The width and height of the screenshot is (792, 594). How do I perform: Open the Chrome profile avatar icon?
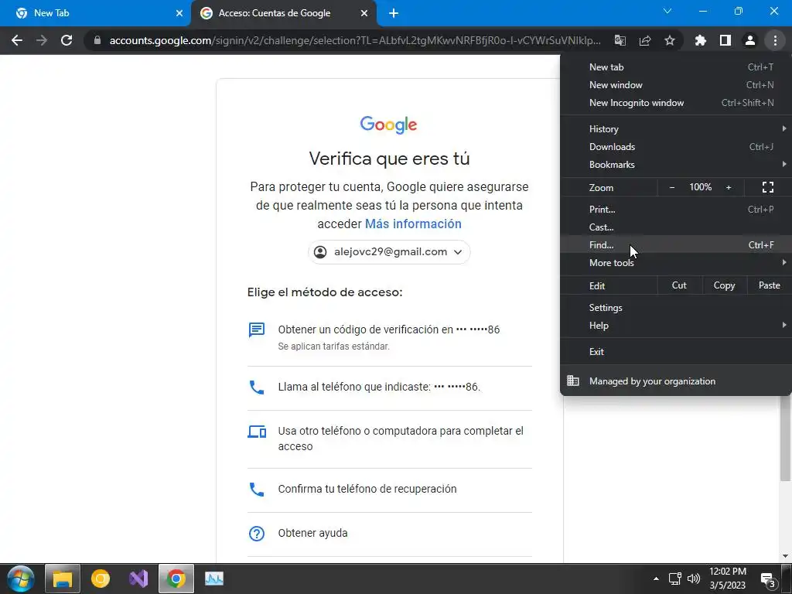pos(750,40)
